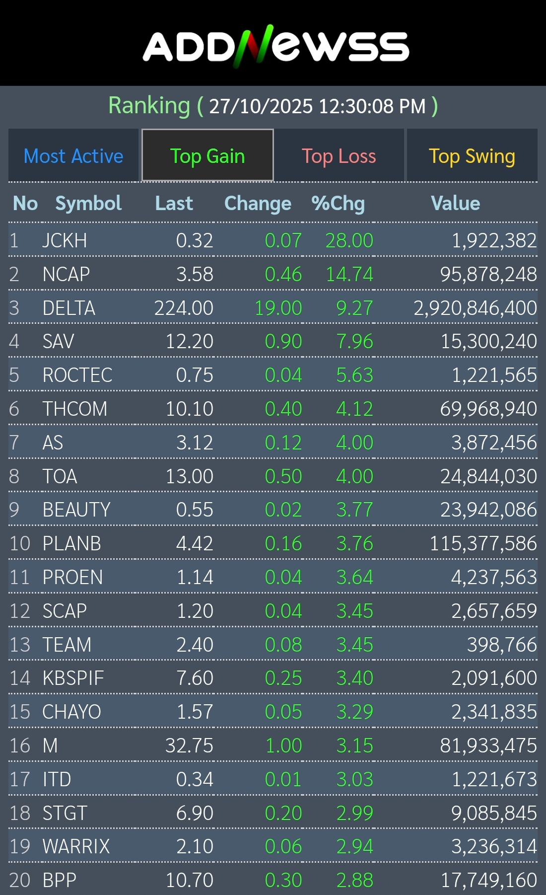The image size is (546, 895).
Task: Click the ADDNewss logo
Action: coord(275,46)
